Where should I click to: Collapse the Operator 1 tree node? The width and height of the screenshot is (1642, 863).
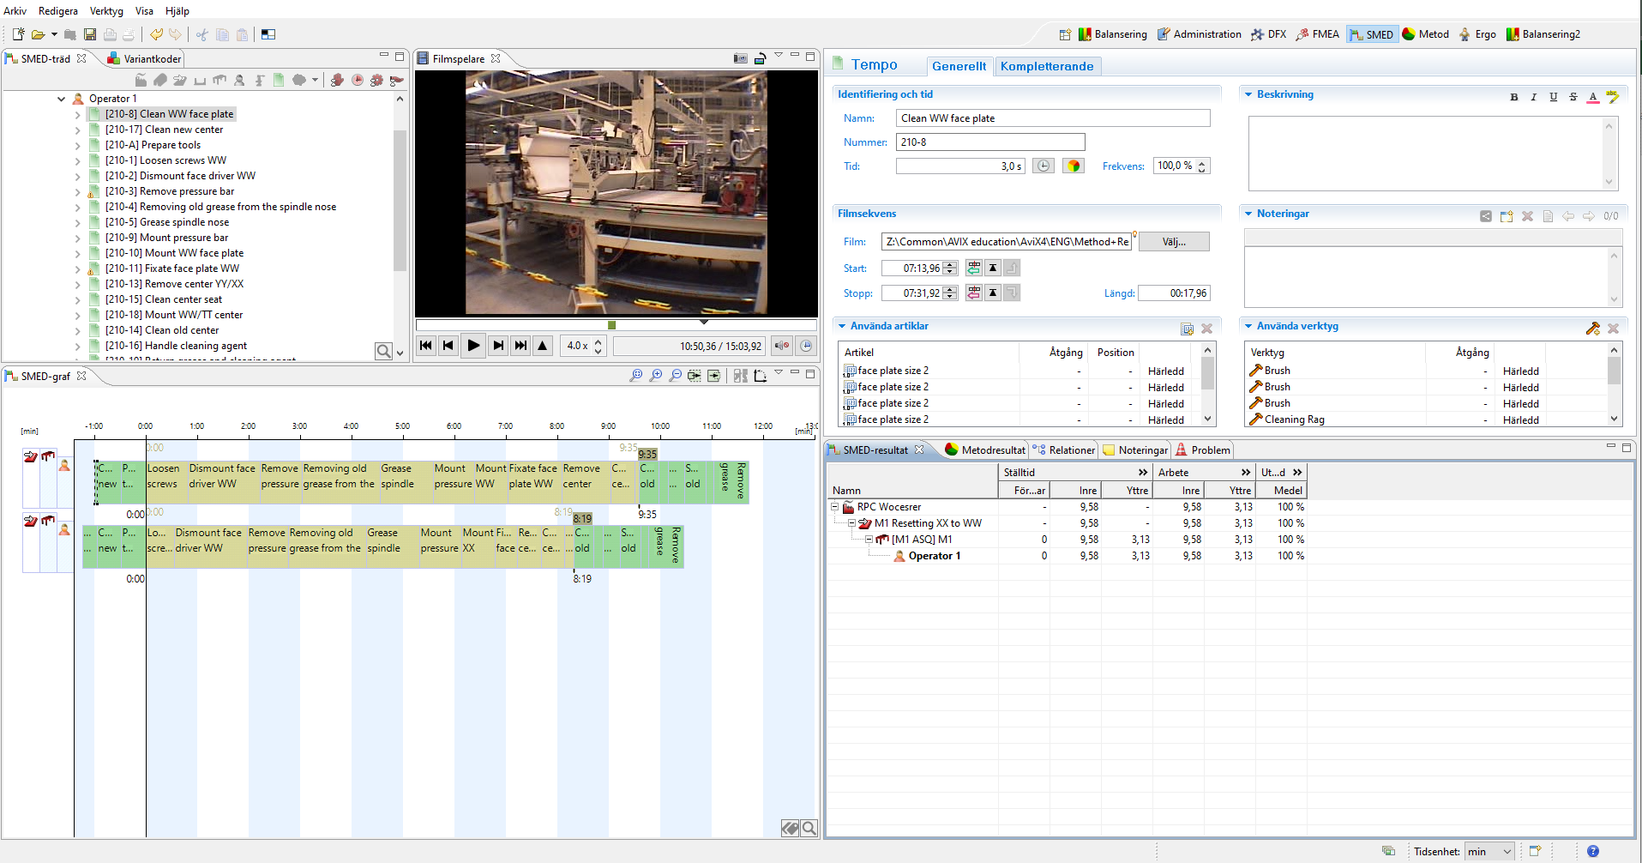point(61,99)
